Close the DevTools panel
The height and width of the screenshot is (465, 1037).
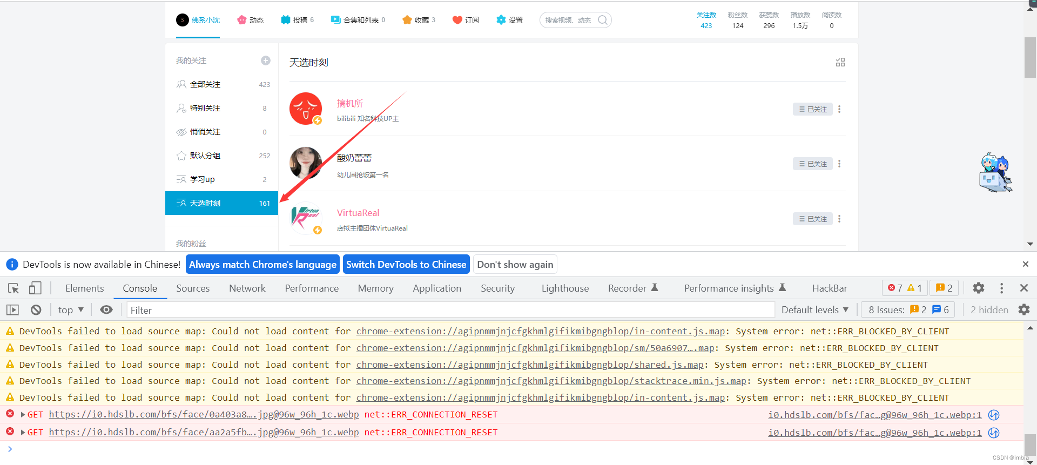(x=1024, y=288)
